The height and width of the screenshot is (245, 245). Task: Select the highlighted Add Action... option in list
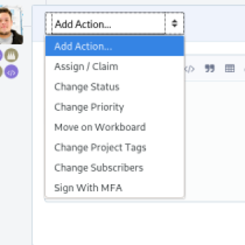click(x=115, y=46)
